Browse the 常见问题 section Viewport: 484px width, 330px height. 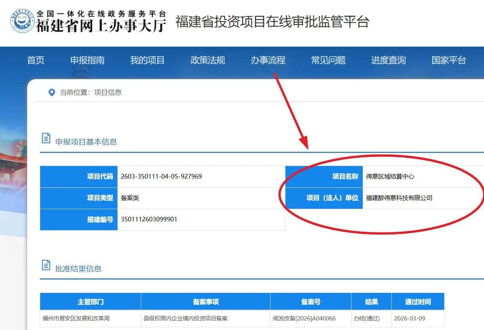coord(329,60)
